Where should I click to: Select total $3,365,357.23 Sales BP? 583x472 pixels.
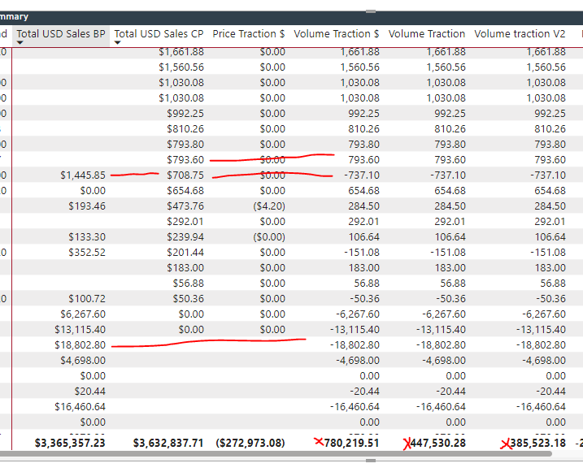(x=70, y=443)
